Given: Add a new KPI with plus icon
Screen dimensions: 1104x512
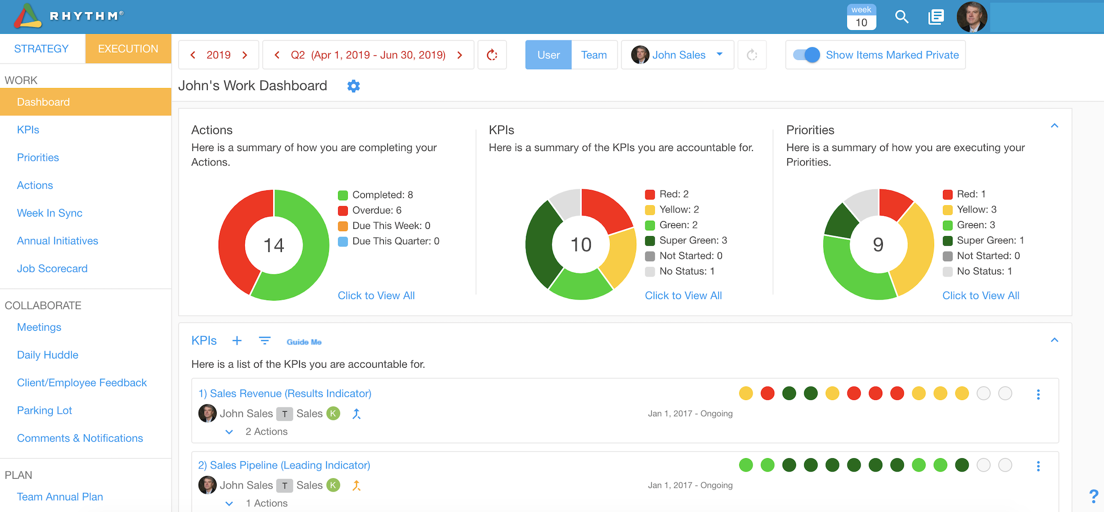Looking at the screenshot, I should [x=237, y=340].
